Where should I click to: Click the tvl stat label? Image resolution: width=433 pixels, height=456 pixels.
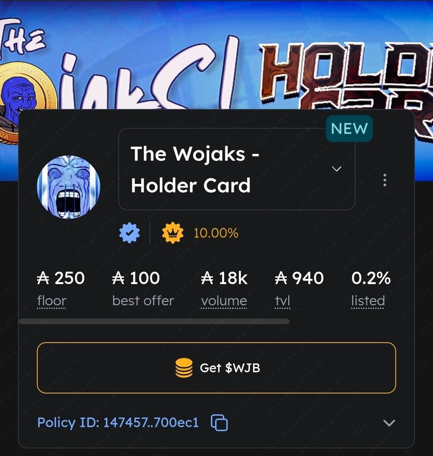(283, 301)
